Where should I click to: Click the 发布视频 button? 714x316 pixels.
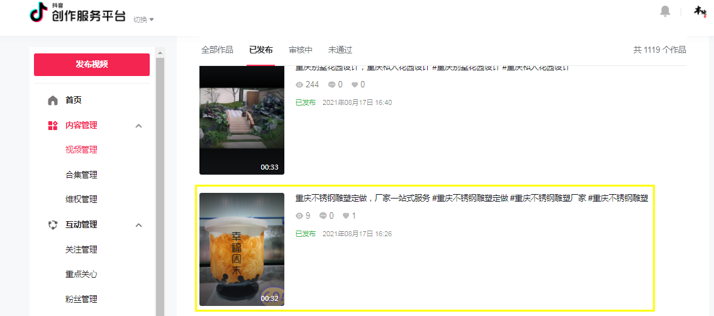tap(92, 65)
